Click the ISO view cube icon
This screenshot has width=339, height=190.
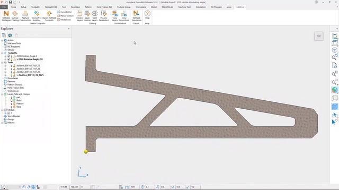334,50
